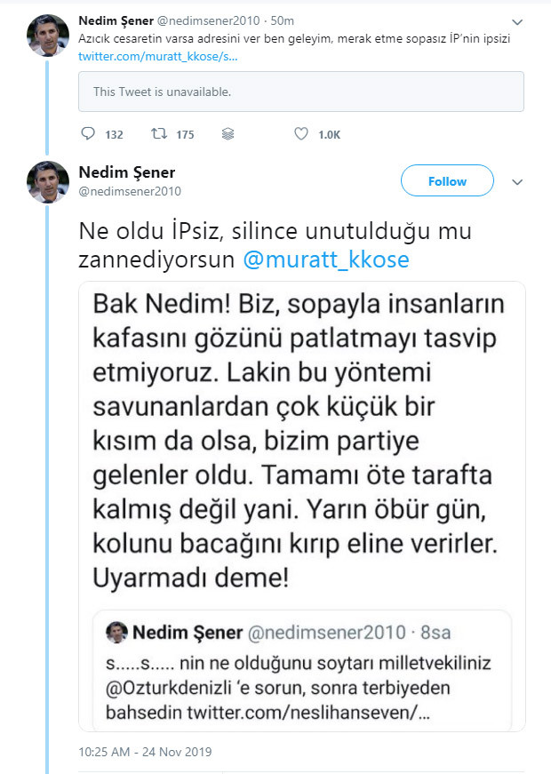
Task: View the 1.0K likes count
Action: point(324,133)
